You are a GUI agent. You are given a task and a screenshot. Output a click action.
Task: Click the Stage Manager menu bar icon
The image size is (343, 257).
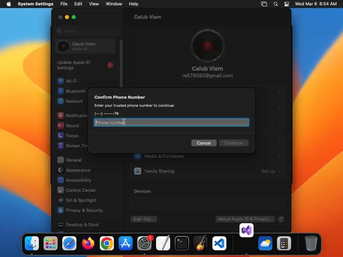coord(264,4)
